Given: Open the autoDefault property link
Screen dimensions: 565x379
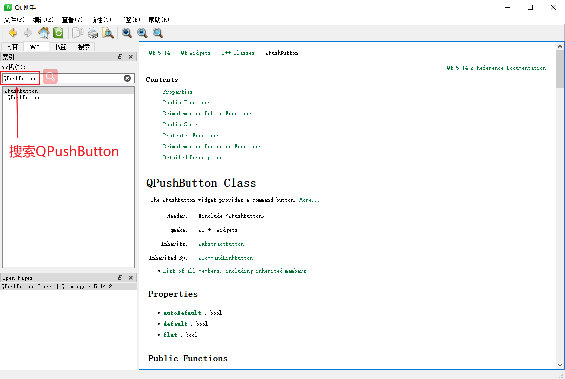Looking at the screenshot, I should click(x=183, y=313).
